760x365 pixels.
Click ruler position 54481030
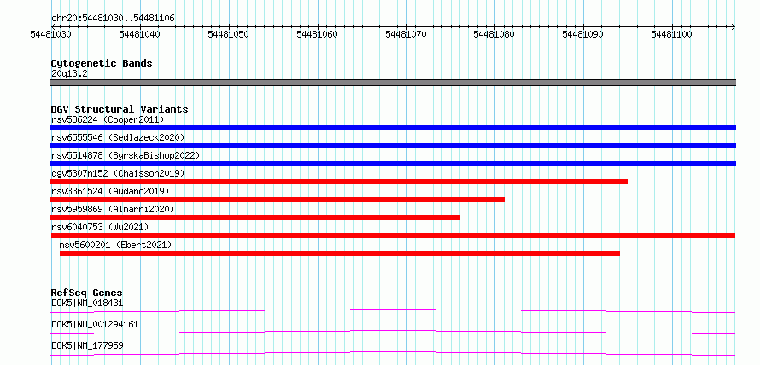pos(51,34)
